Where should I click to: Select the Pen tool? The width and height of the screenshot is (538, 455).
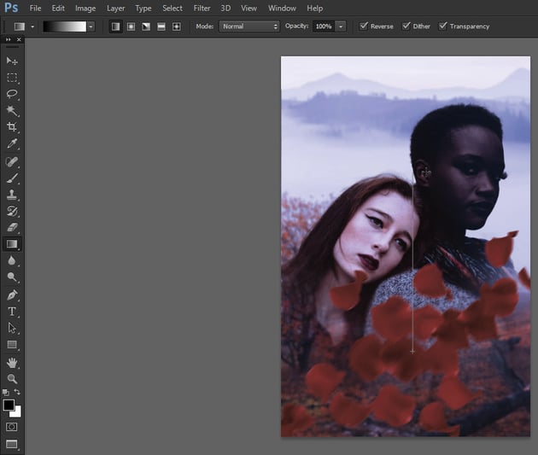tap(12, 295)
